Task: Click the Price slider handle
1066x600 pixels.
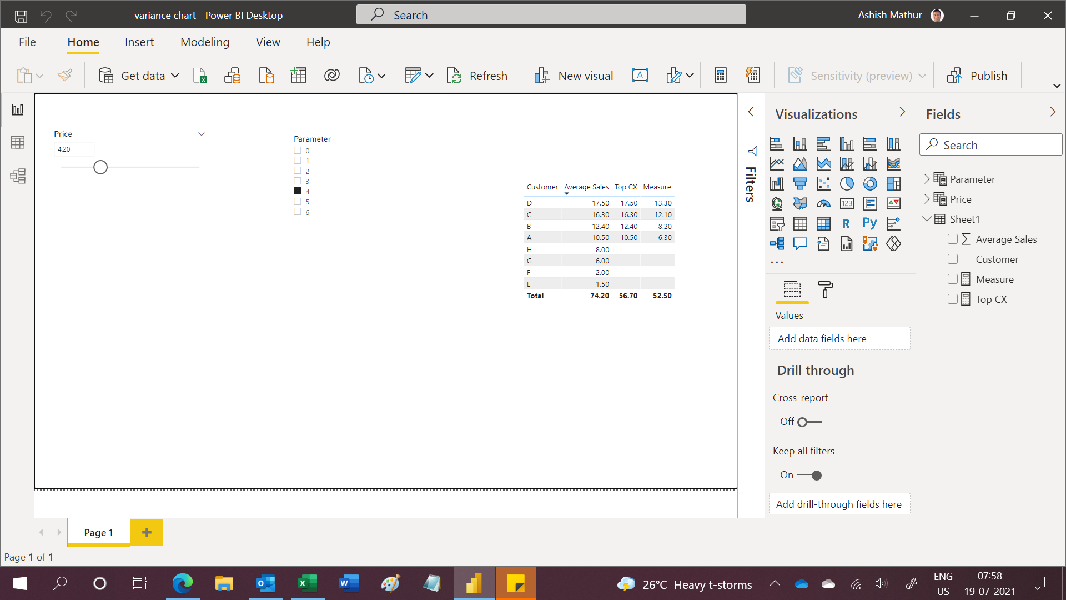Action: tap(100, 167)
